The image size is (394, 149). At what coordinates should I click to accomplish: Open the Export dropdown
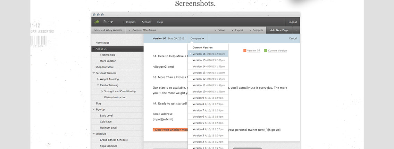[237, 30]
